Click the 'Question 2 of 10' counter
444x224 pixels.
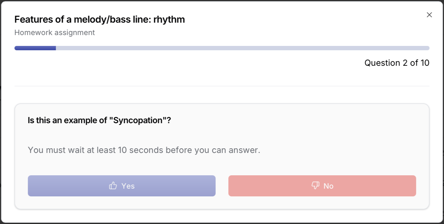[397, 63]
